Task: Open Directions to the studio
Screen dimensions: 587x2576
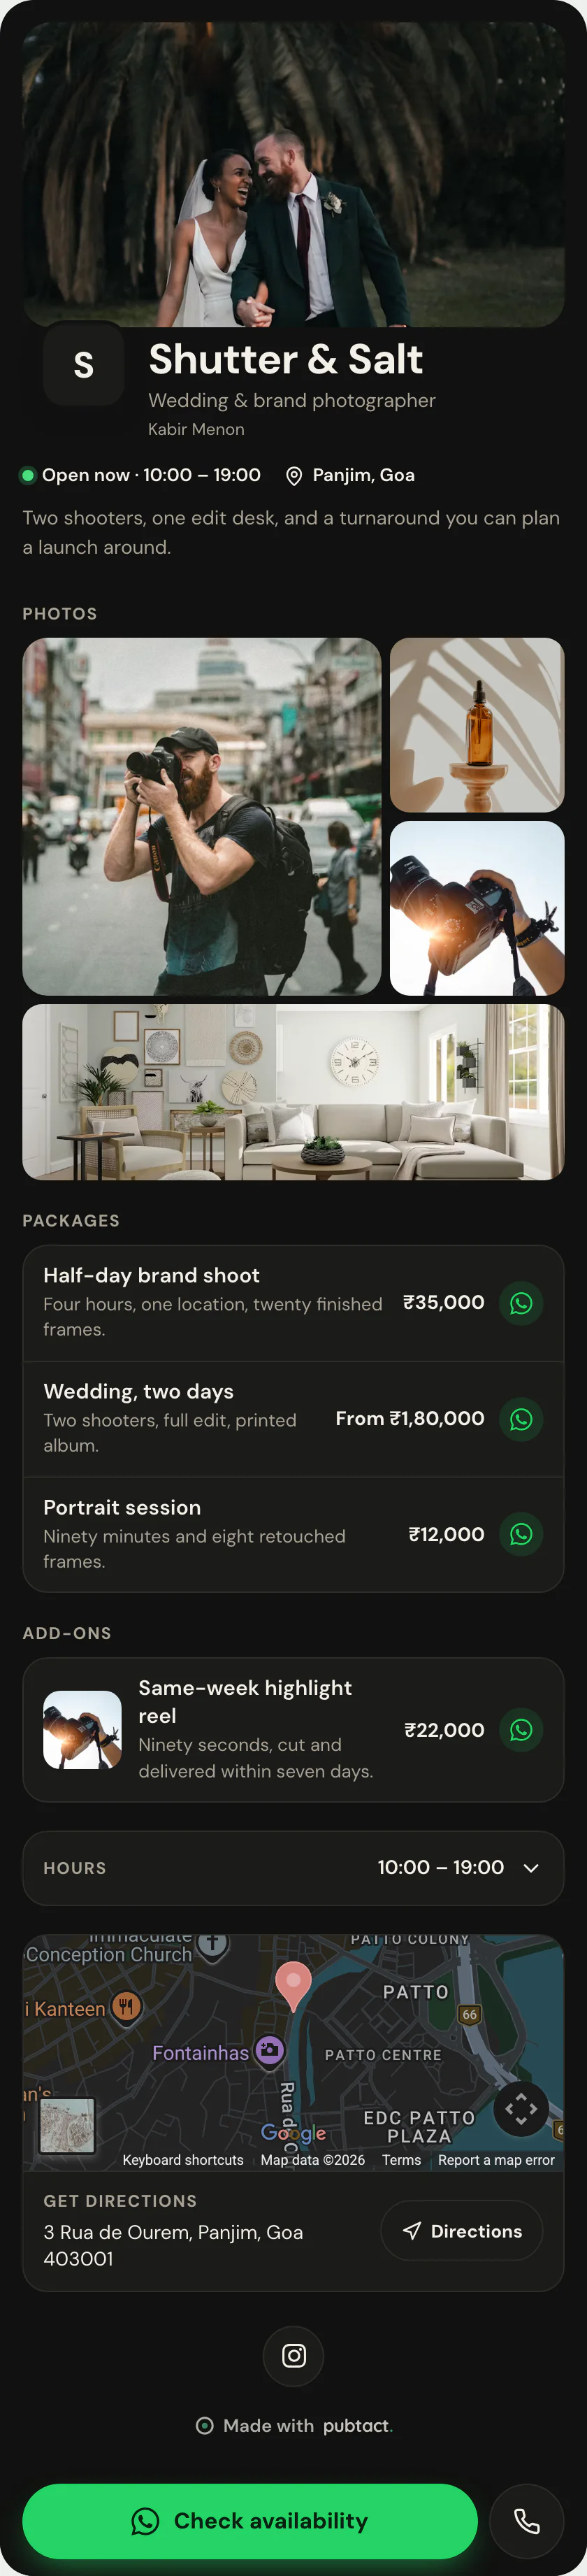Action: point(462,2231)
